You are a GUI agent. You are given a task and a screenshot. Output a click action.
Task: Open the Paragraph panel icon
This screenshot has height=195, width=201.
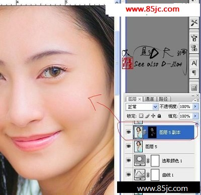click(x=194, y=72)
